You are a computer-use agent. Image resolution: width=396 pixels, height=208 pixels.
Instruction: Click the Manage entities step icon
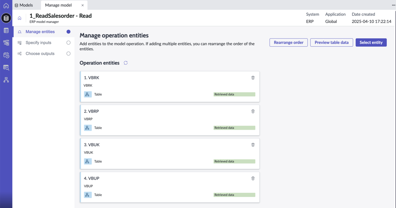click(x=20, y=32)
